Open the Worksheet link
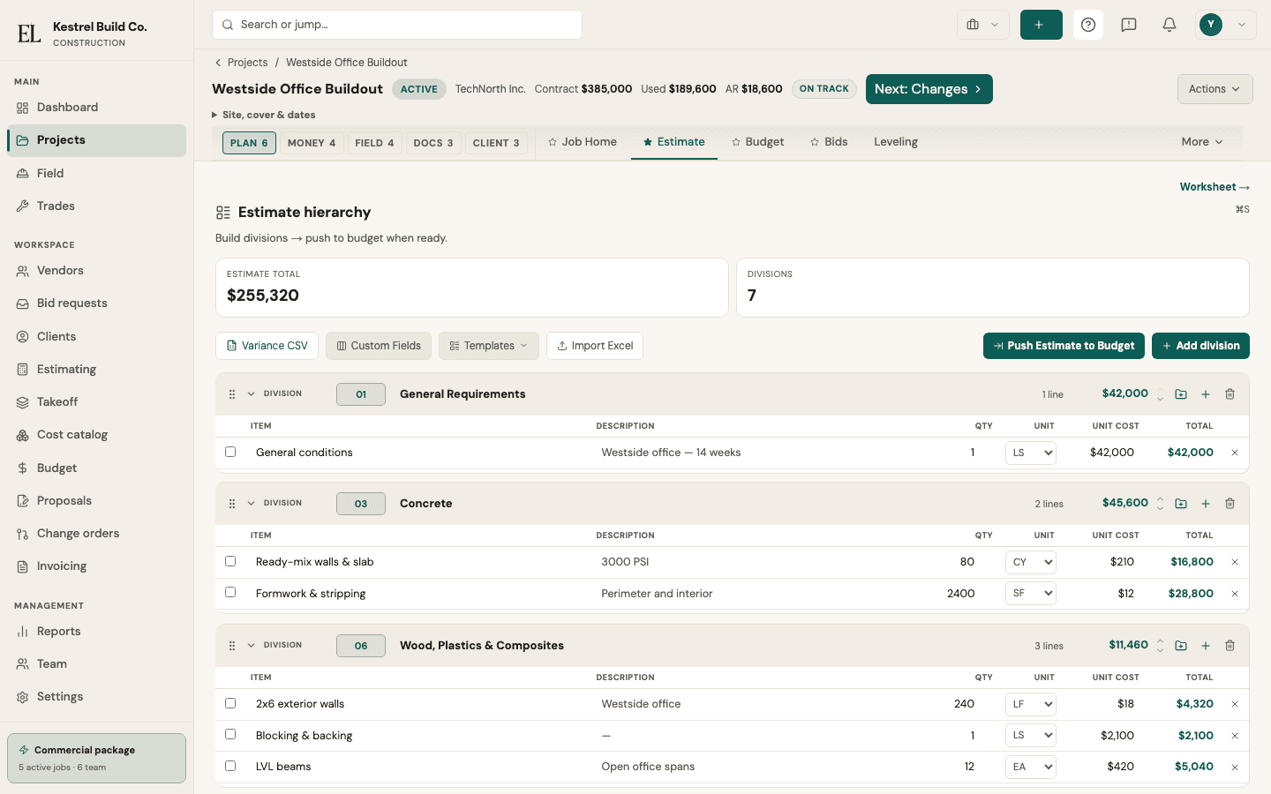 tap(1215, 187)
